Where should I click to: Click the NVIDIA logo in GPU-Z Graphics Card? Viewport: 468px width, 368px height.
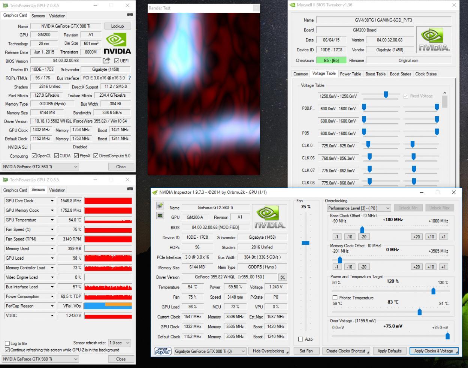[118, 43]
